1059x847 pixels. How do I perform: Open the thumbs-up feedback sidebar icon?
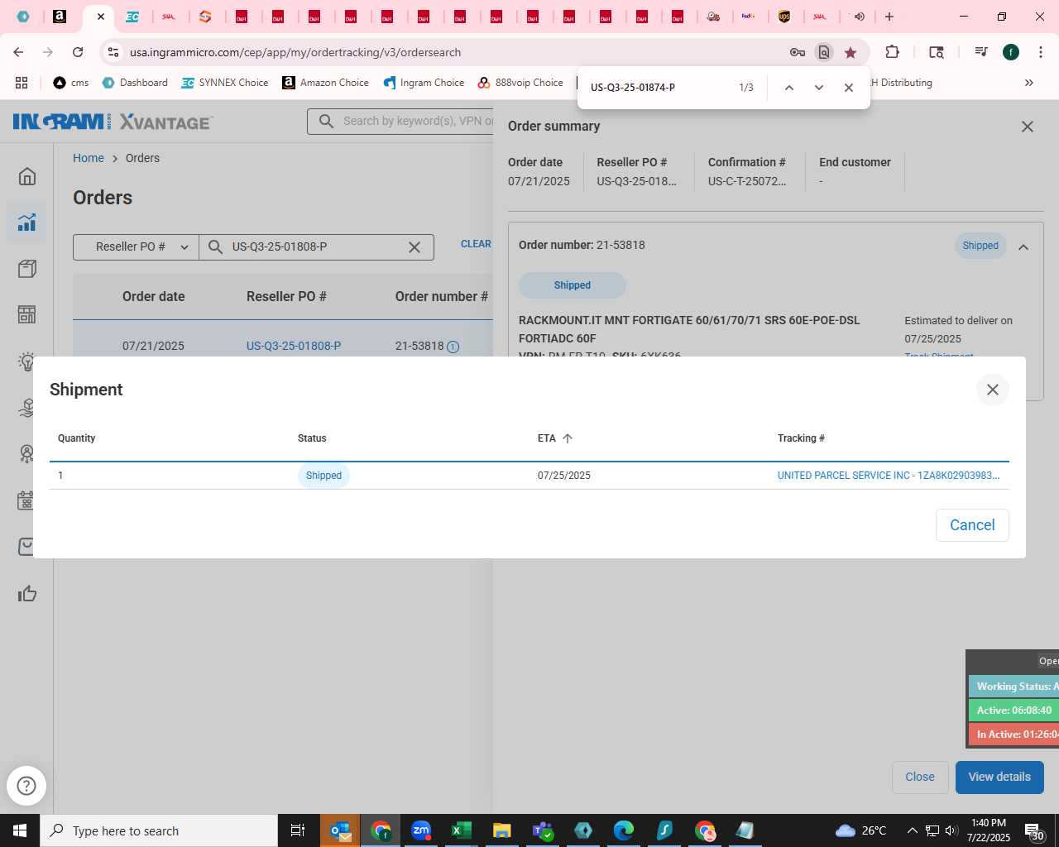tap(27, 593)
